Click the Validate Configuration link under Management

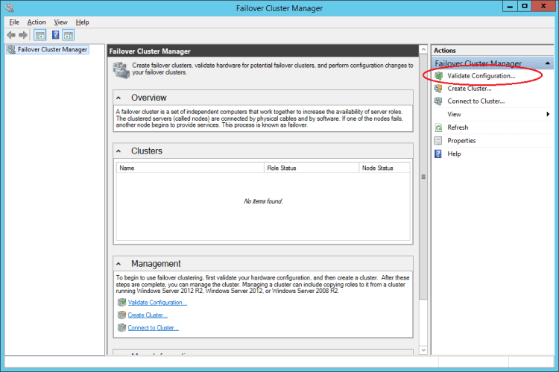(157, 303)
